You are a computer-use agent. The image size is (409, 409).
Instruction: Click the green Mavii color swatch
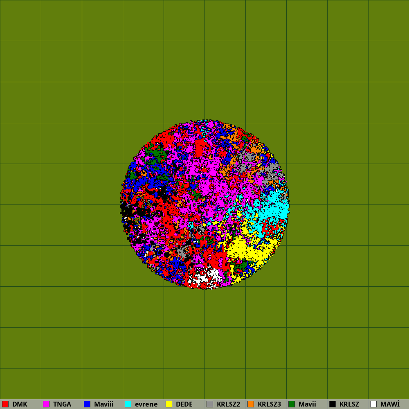tap(292, 404)
